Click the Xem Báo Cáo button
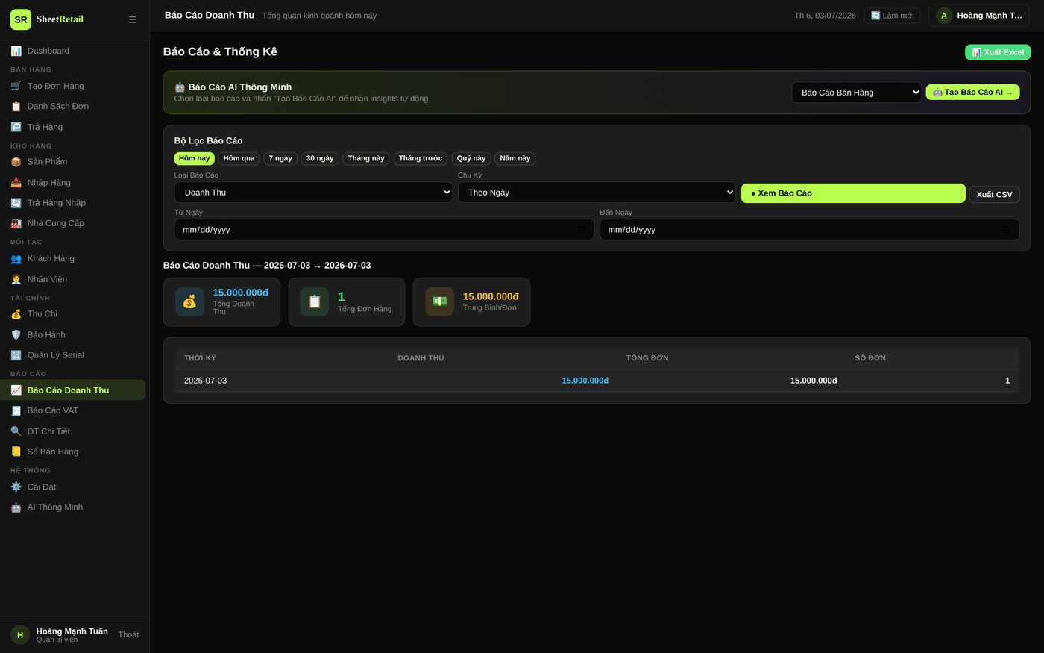The height and width of the screenshot is (653, 1044). point(853,193)
